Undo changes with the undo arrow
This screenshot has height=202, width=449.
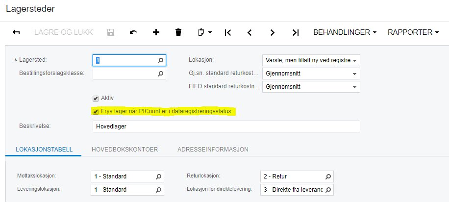coord(133,32)
